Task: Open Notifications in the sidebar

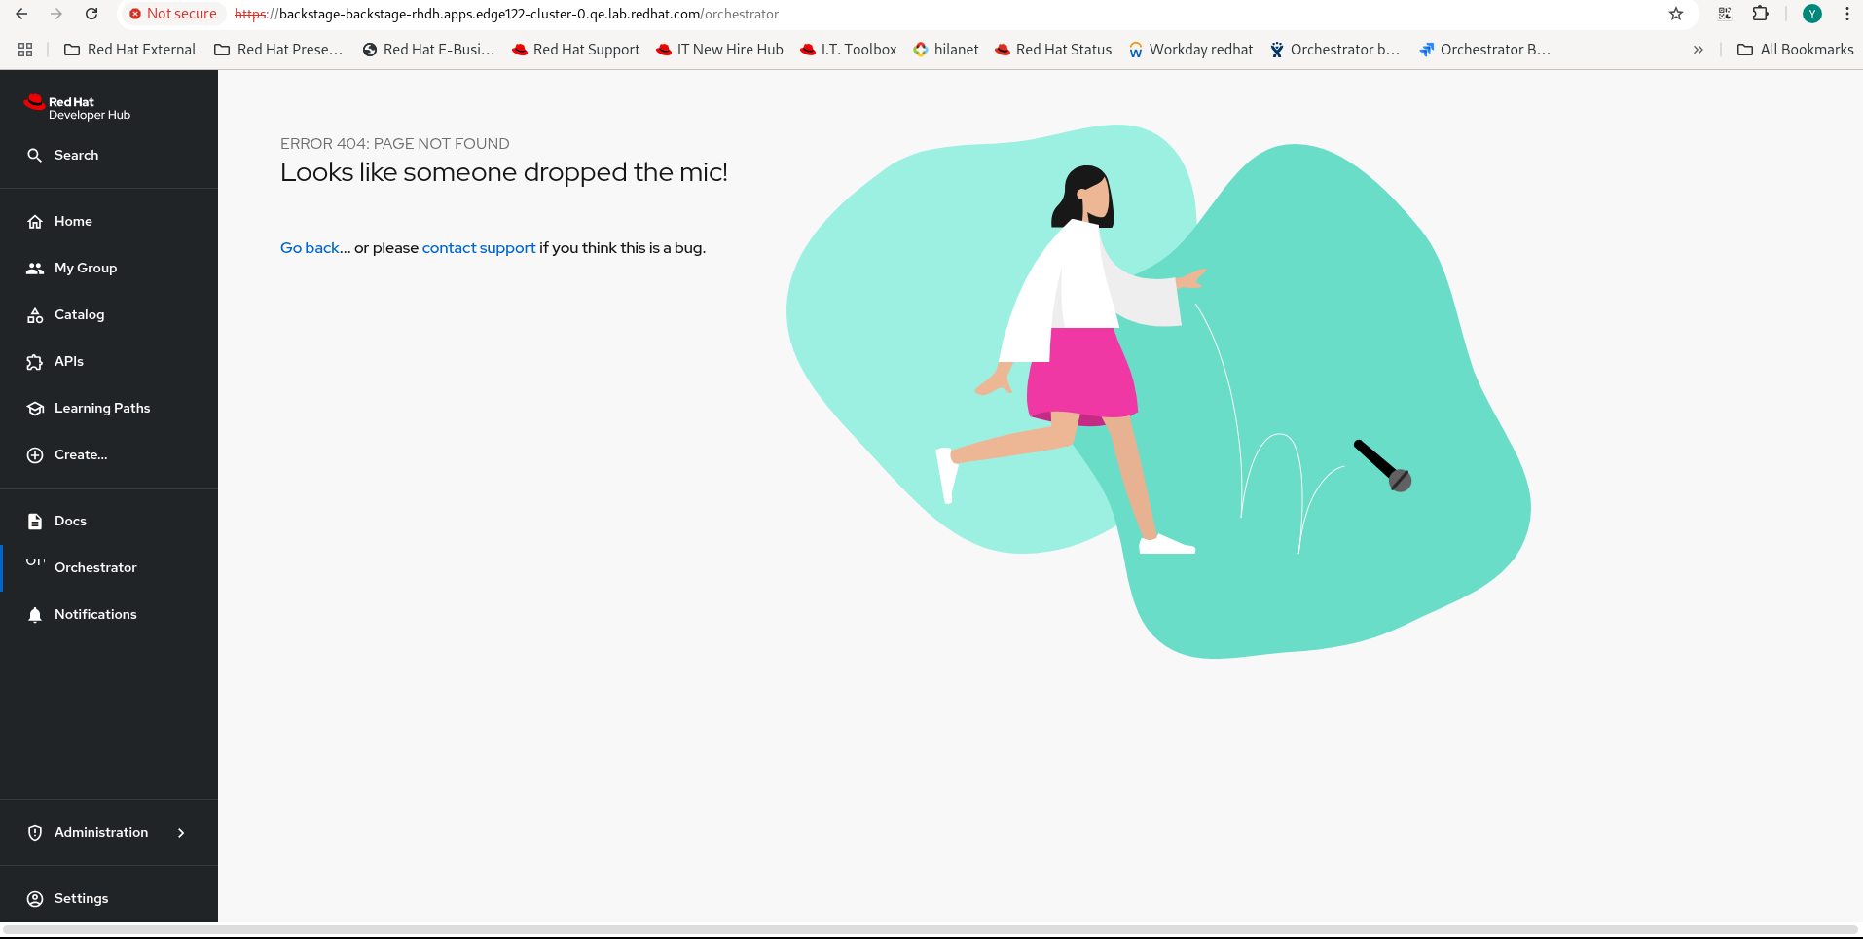Action: [x=109, y=614]
